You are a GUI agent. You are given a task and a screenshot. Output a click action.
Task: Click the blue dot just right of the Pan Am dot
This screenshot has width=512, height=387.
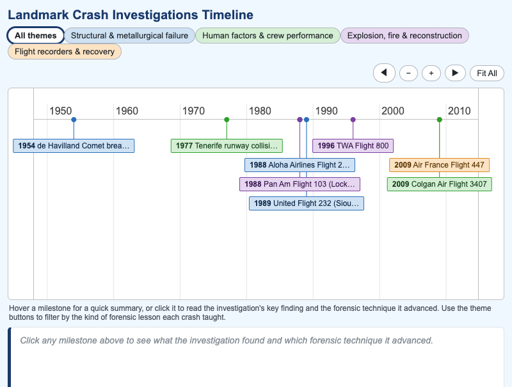(307, 120)
